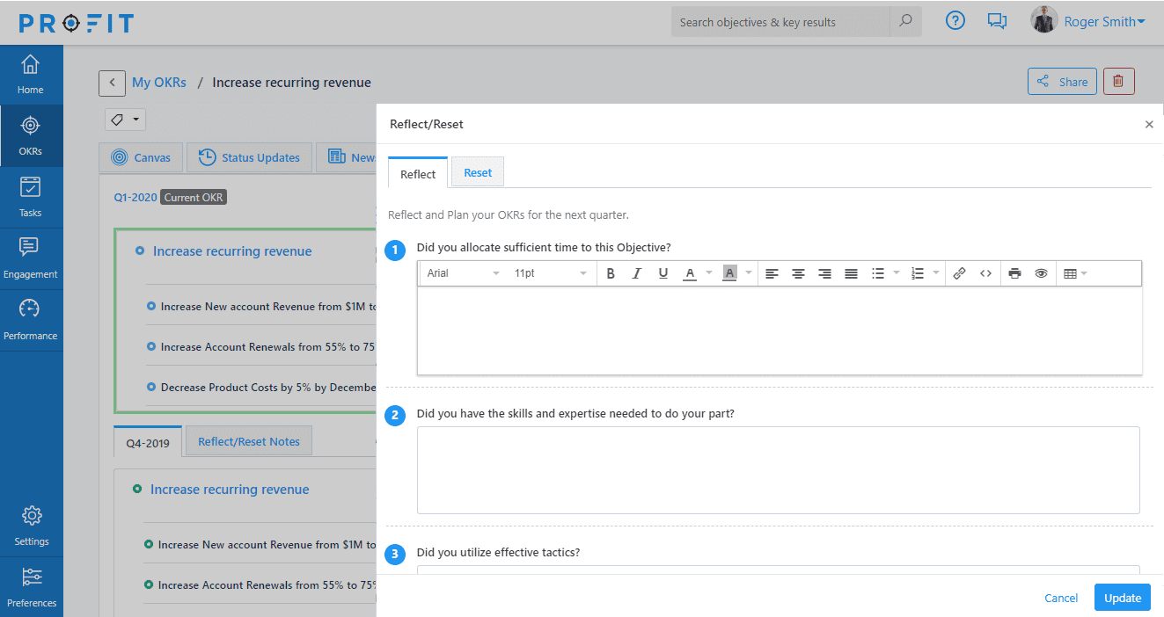This screenshot has width=1164, height=617.
Task: Align text left
Action: tap(772, 273)
